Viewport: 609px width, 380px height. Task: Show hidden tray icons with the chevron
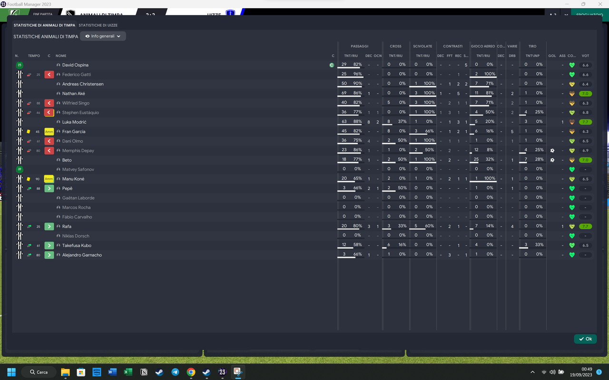(532, 372)
